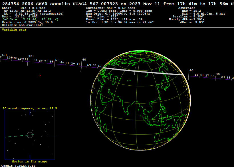Click the '30 arcmin square, to mag 13.5' caption
The width and height of the screenshot is (234, 167).
(x=30, y=108)
